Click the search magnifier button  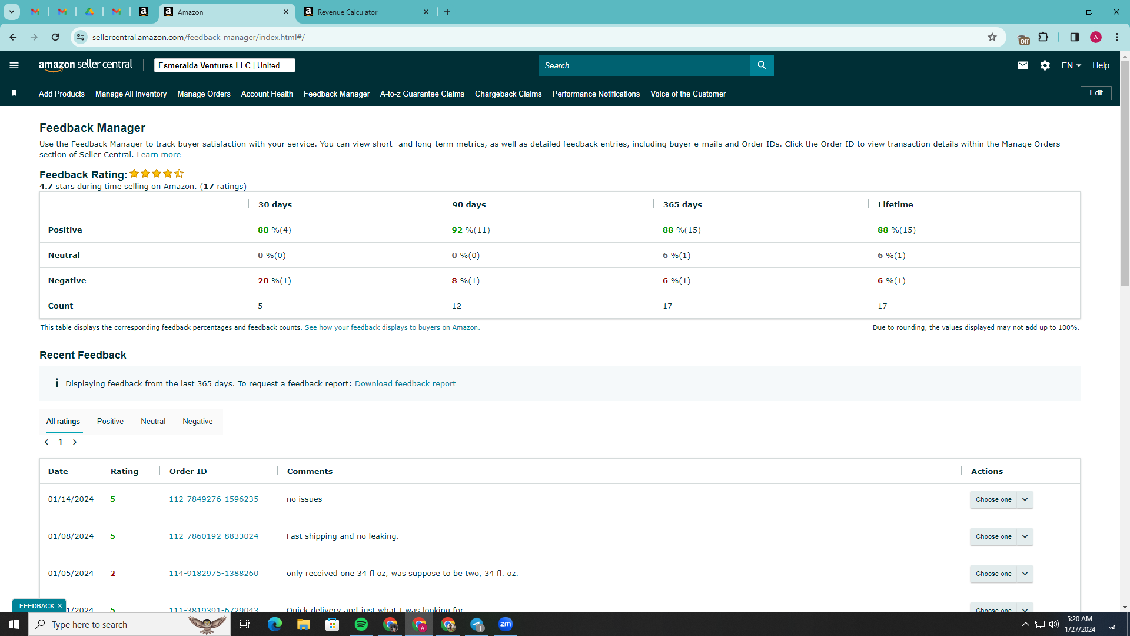coord(762,65)
